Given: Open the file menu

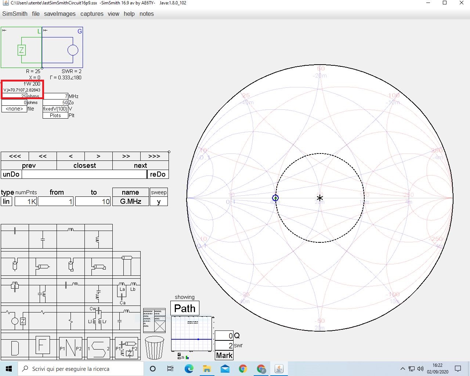Looking at the screenshot, I should point(36,14).
